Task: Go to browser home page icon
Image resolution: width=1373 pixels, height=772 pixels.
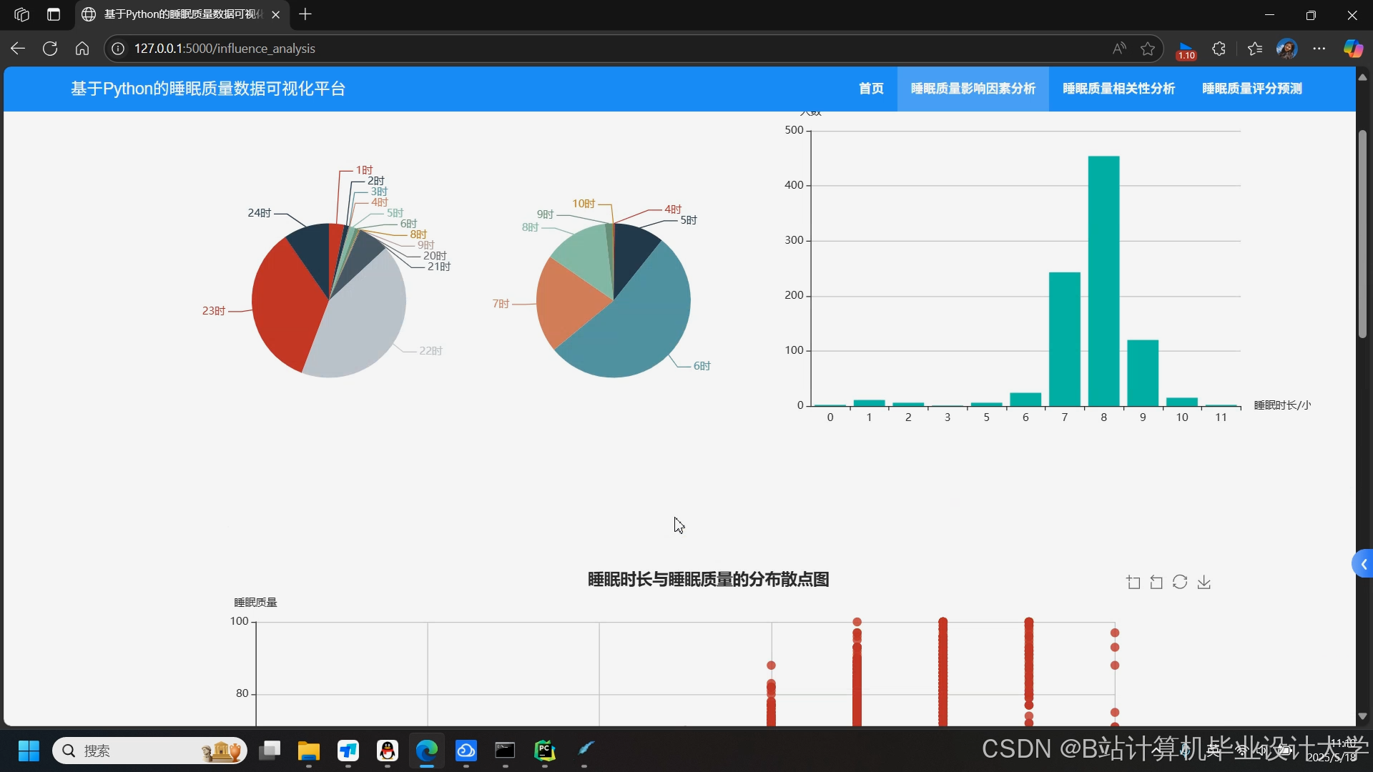Action: (x=82, y=49)
